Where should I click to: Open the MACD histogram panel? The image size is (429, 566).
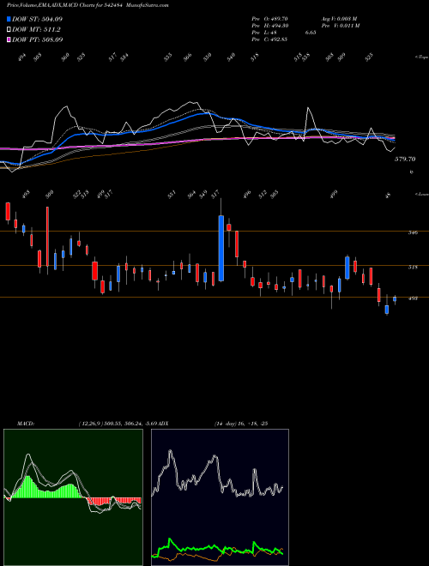point(73,497)
